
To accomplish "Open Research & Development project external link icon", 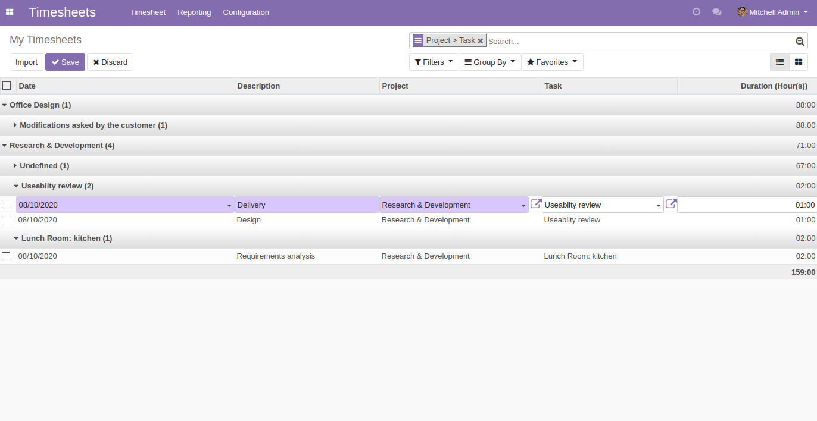I will (535, 203).
